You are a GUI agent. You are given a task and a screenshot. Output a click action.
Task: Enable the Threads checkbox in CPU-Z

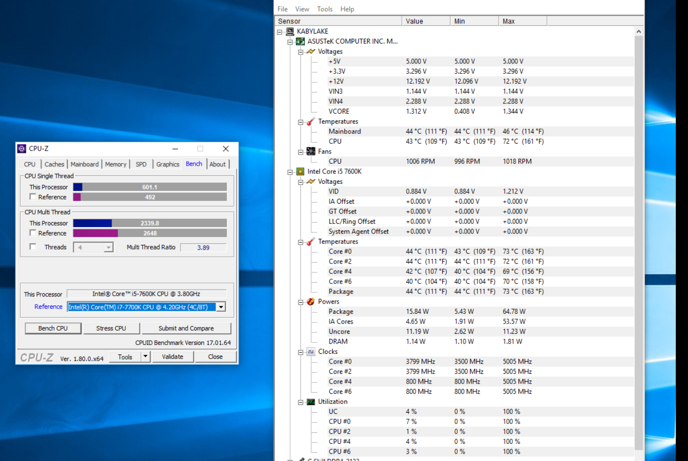click(33, 247)
